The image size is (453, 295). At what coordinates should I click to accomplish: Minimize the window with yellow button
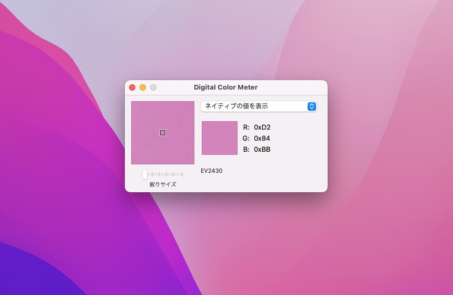pyautogui.click(x=143, y=87)
